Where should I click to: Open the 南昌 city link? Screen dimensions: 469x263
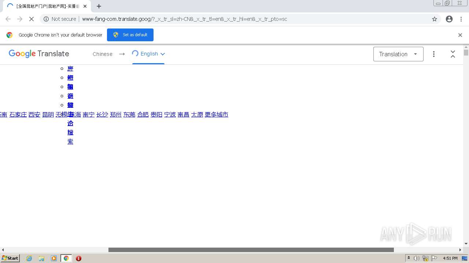pyautogui.click(x=184, y=115)
